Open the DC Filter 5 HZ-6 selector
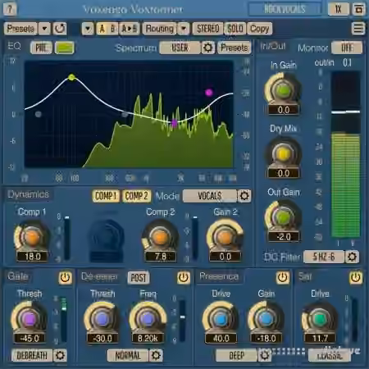Image resolution: width=369 pixels, height=369 pixels. coord(324,257)
